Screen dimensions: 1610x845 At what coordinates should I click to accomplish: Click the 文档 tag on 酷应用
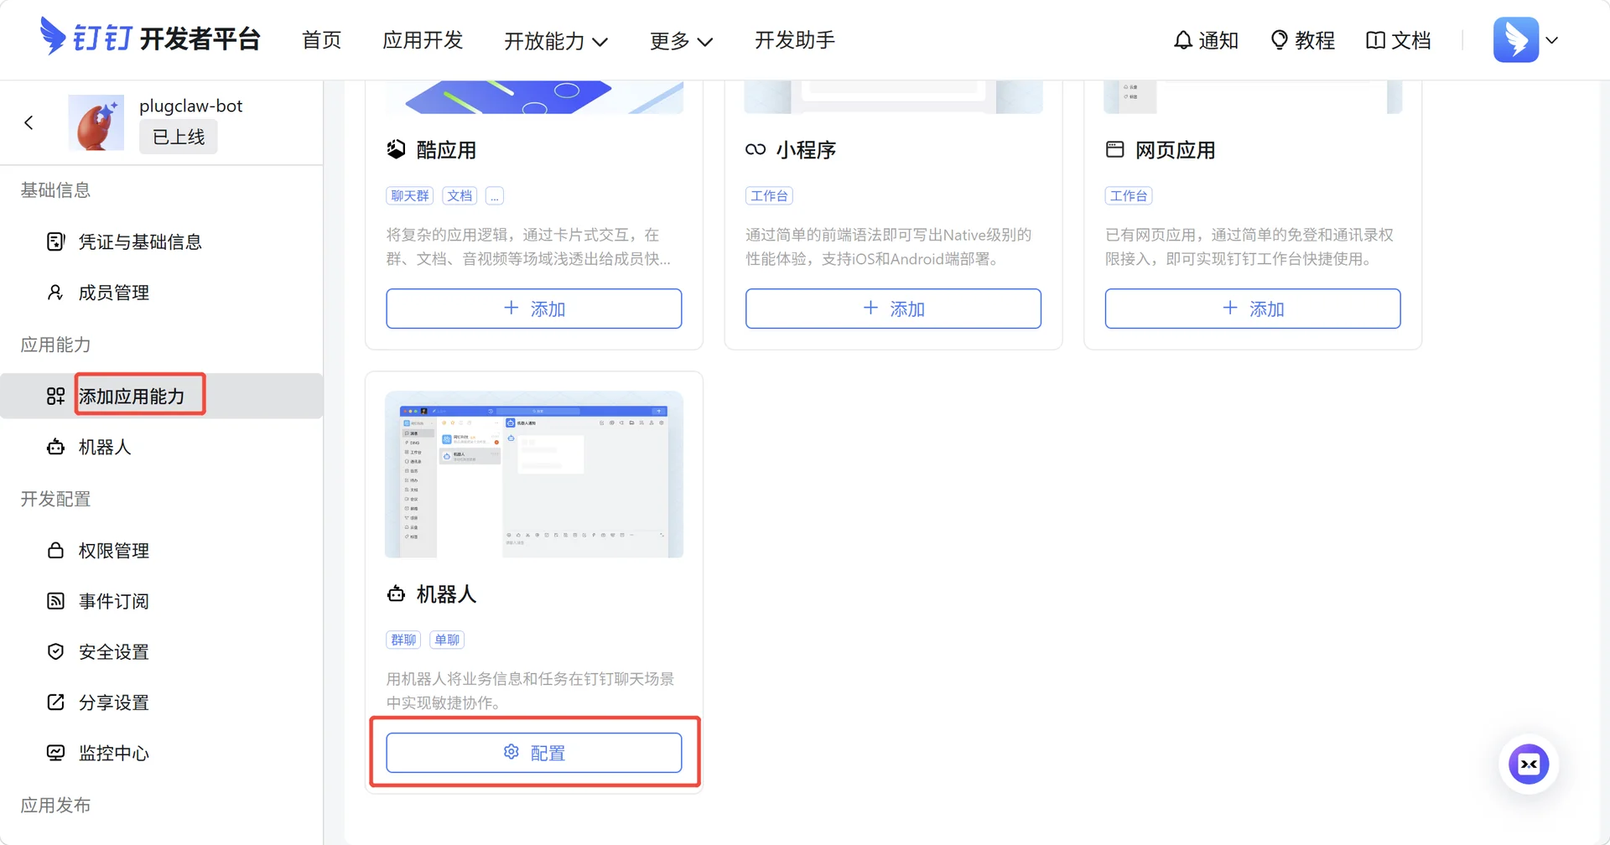click(x=460, y=196)
